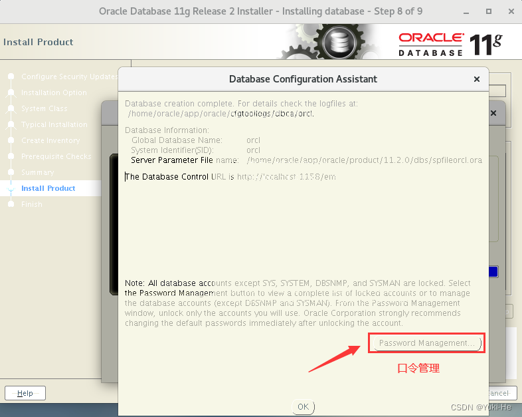This screenshot has height=417, width=522.
Task: Click the note about locked database accounts
Action: [298, 303]
